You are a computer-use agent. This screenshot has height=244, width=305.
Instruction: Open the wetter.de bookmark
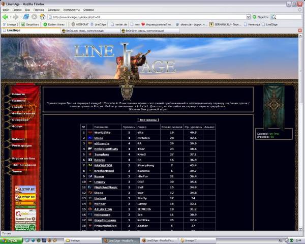119,24
